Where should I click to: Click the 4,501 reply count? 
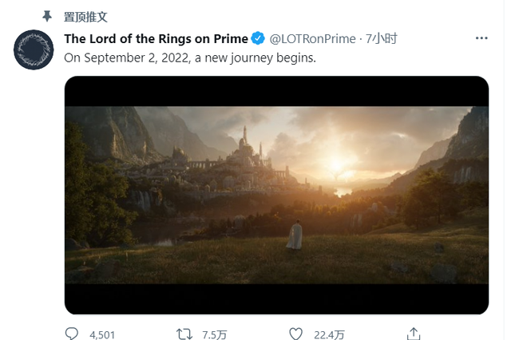(102, 334)
